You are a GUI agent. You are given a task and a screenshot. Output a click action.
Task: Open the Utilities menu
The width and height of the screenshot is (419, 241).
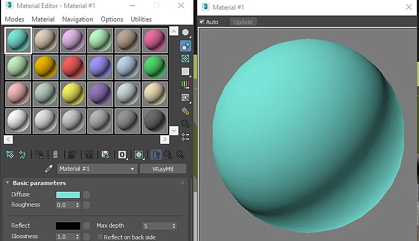click(141, 19)
